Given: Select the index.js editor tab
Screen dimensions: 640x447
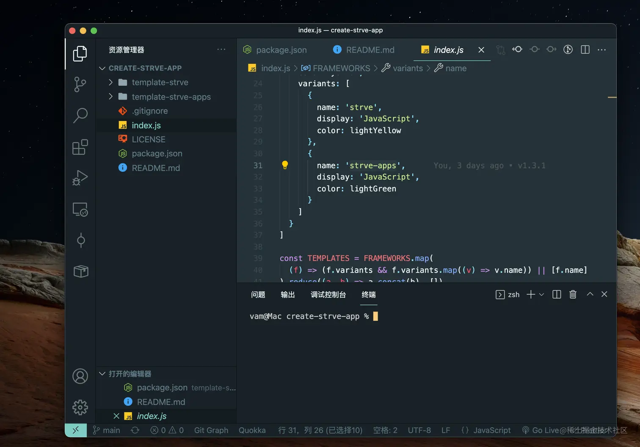Looking at the screenshot, I should tap(442, 50).
